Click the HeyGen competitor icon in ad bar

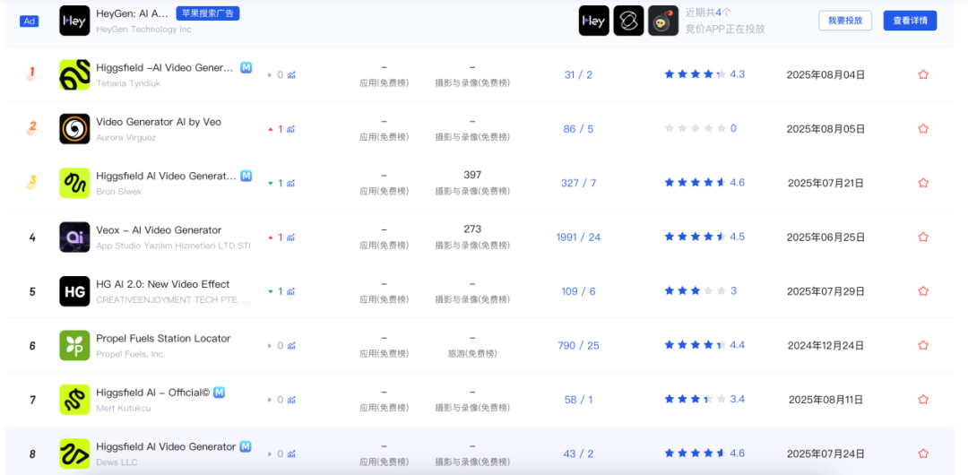[x=594, y=21]
